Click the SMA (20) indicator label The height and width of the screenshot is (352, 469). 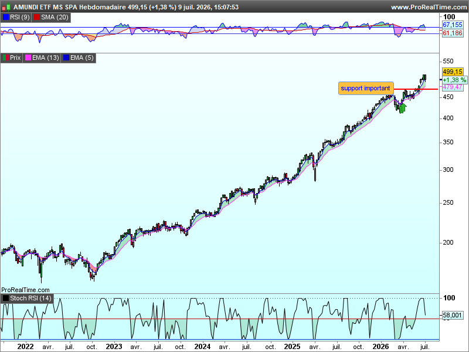(x=51, y=18)
